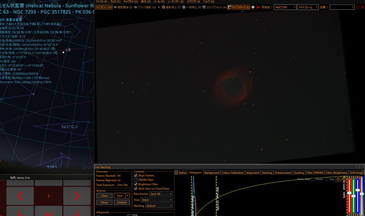The height and width of the screenshot is (216, 365).
Task: Open the カメラ (C) menu
Action: pos(115,2)
